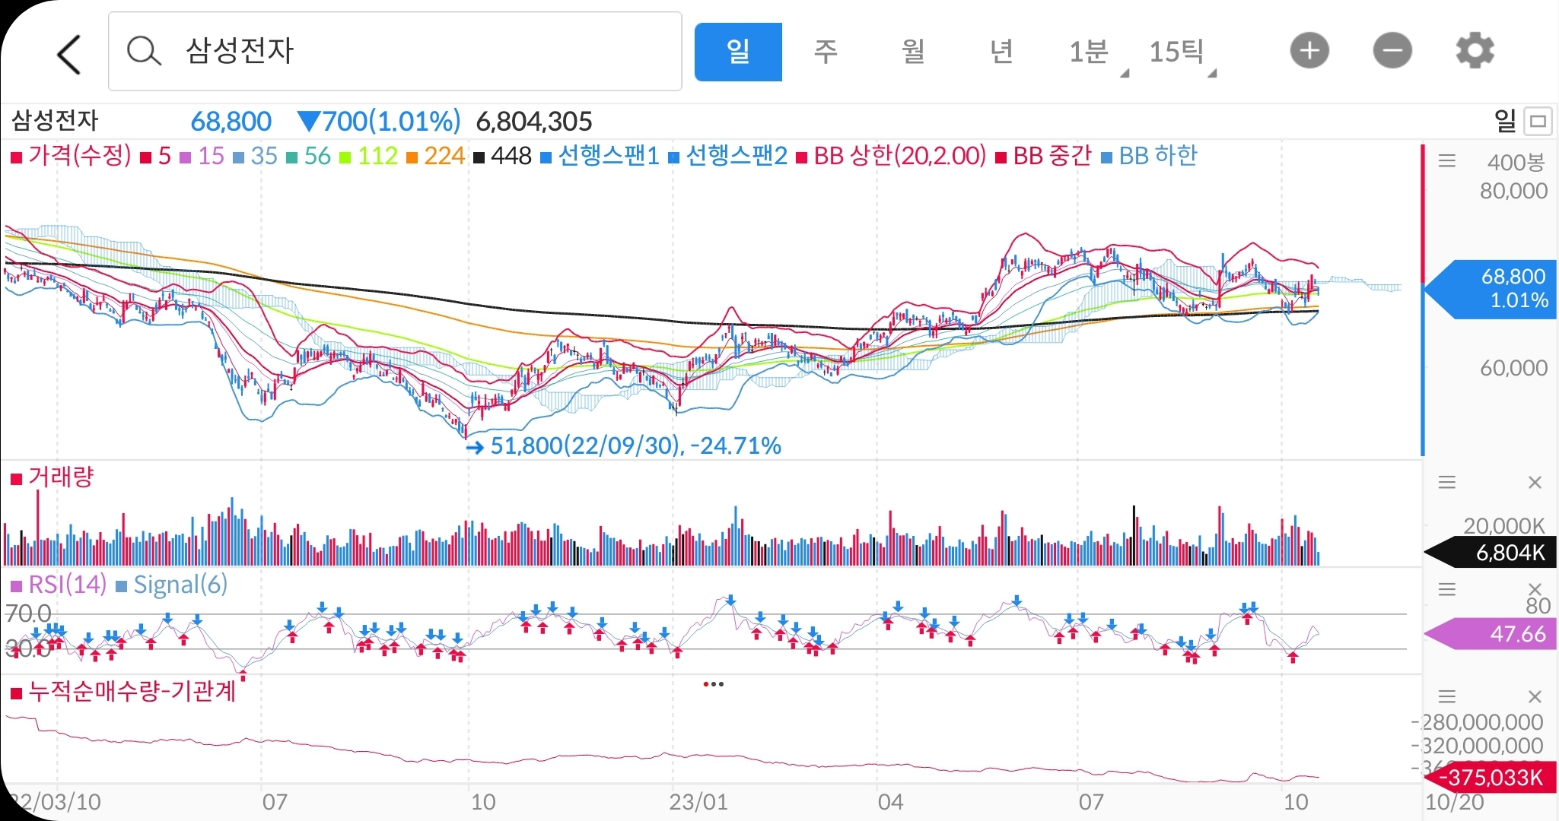1559x821 pixels.
Task: Select the BB 하한 legend item
Action: click(x=1149, y=156)
